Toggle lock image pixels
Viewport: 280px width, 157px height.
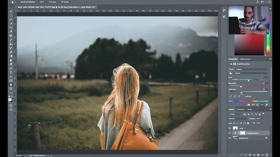[238, 123]
